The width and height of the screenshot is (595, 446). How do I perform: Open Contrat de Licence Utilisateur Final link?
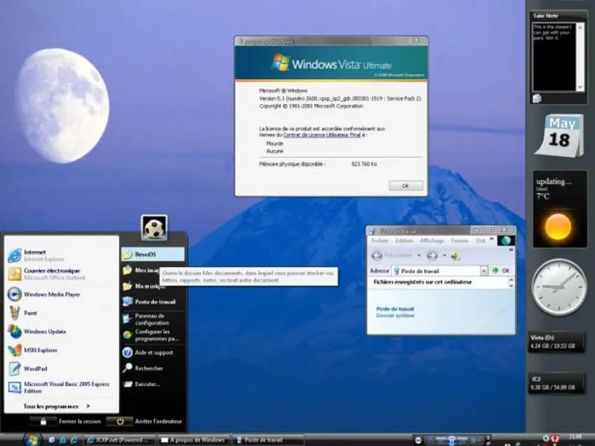click(322, 135)
